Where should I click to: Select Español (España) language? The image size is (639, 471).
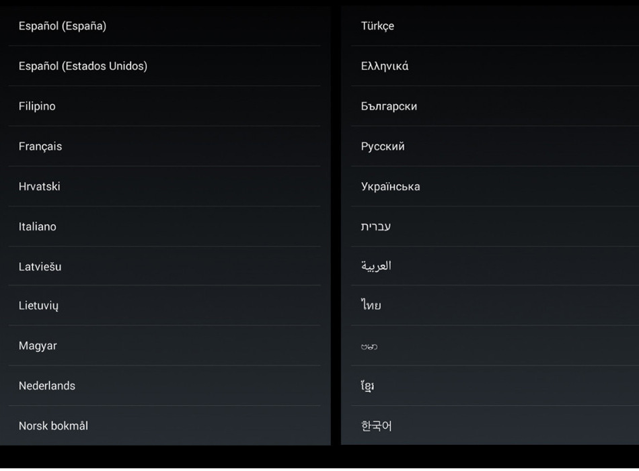[63, 26]
